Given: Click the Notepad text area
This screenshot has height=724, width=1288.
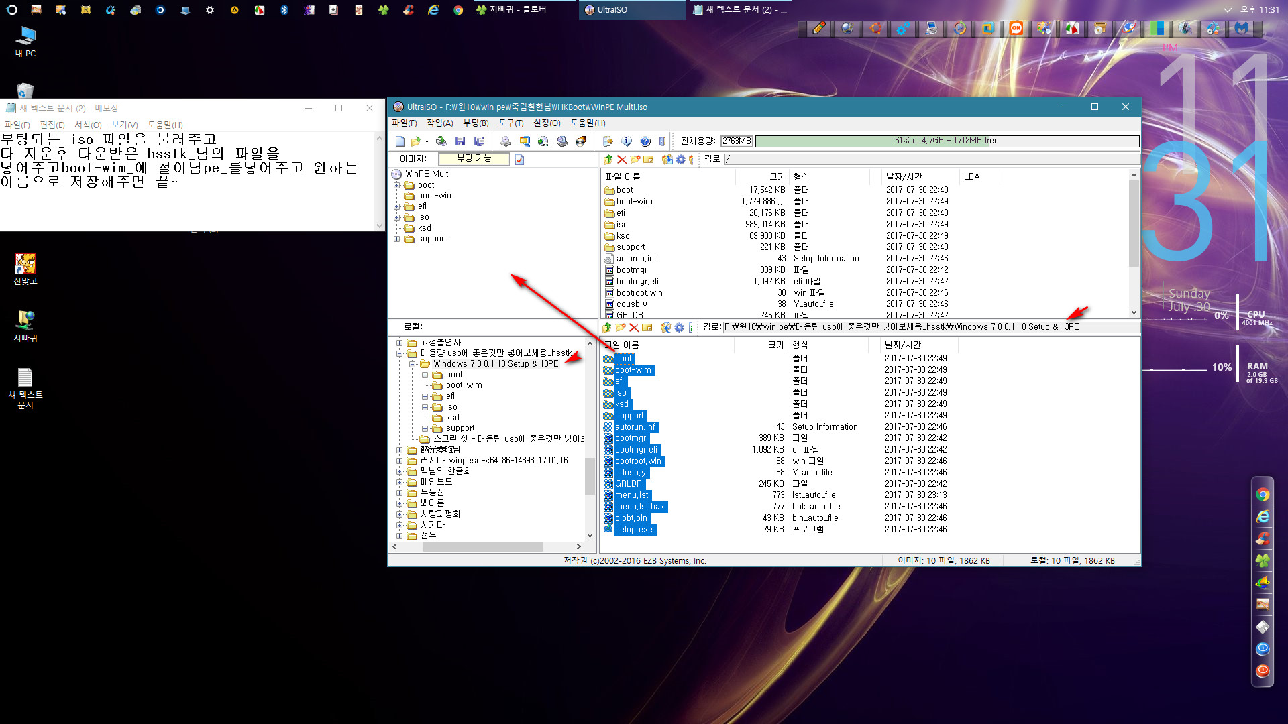Looking at the screenshot, I should click(x=188, y=181).
